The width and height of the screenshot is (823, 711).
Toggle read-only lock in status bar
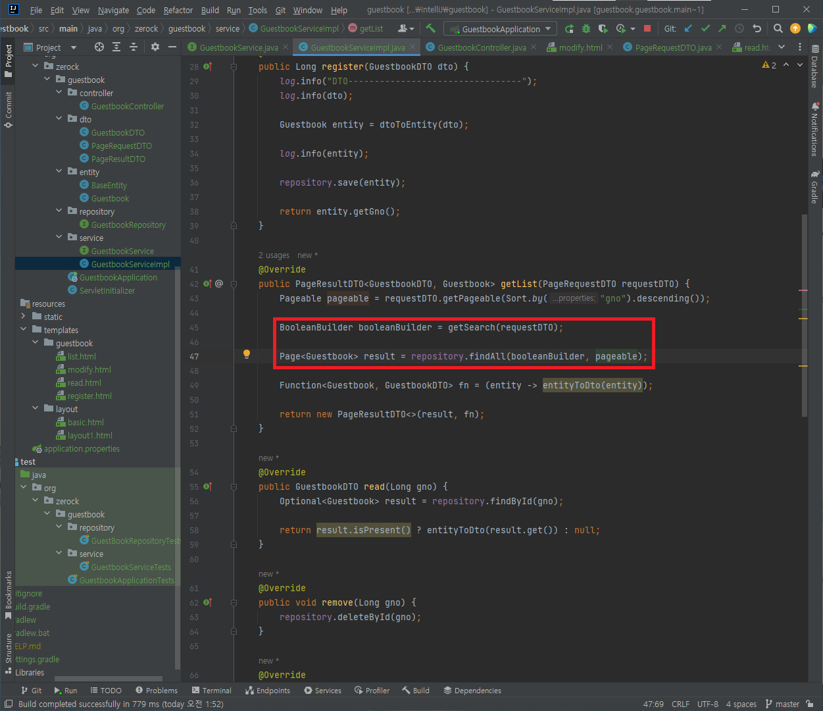point(810,704)
